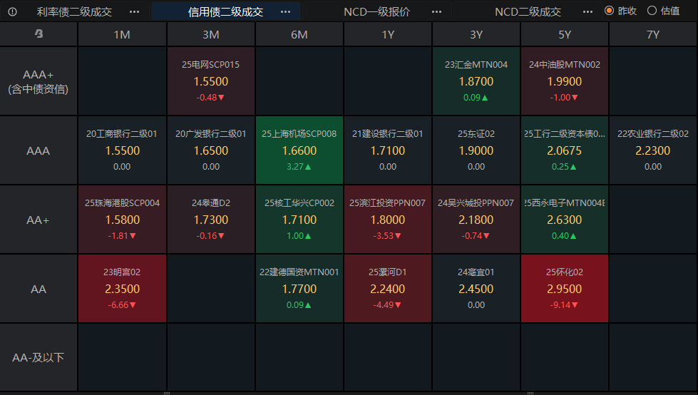Open more options for 利率债二级成交
The image size is (698, 395).
coord(135,11)
